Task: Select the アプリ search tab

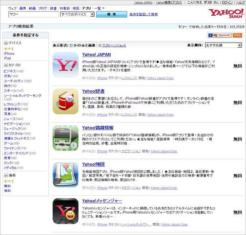Action: click(x=86, y=8)
